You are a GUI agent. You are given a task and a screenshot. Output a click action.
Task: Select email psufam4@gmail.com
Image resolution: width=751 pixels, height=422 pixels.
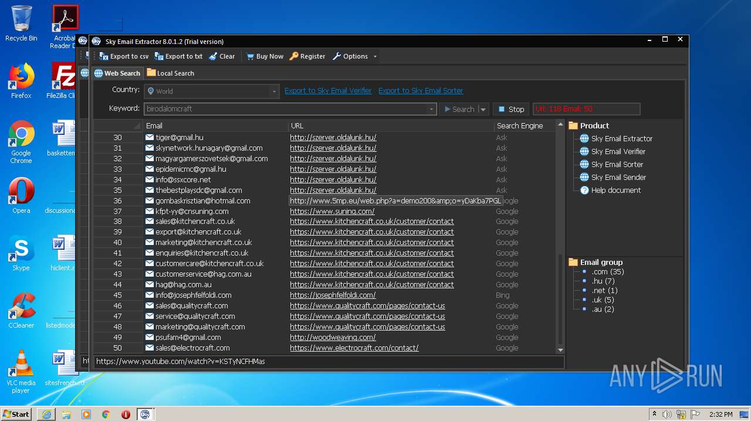(188, 338)
